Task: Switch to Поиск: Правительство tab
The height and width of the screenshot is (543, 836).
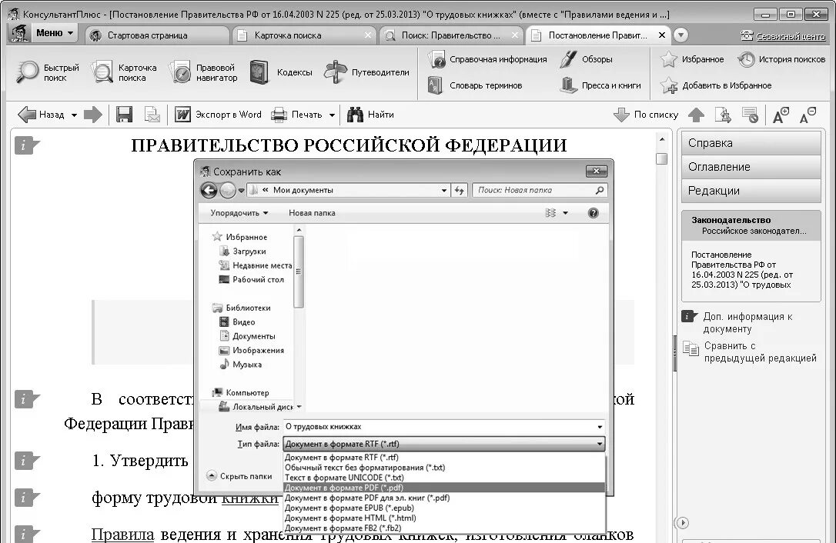Action: tap(451, 35)
